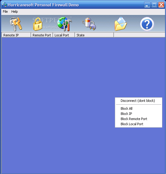Select Block IP in the context menu

tap(139, 114)
